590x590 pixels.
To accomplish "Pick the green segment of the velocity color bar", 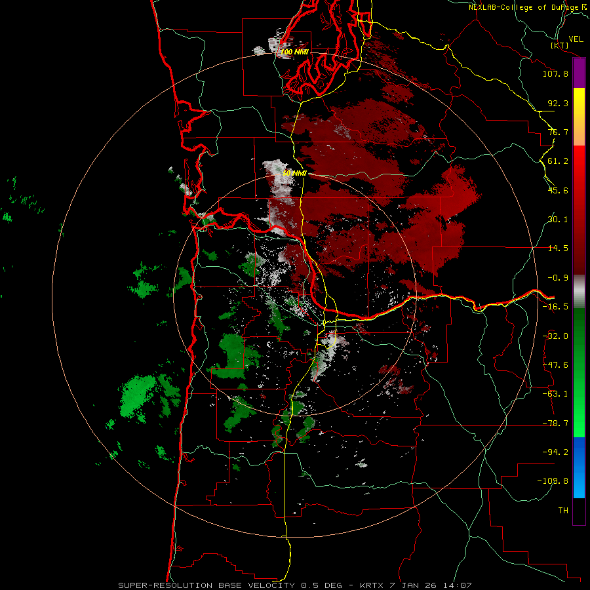I will tap(579, 372).
